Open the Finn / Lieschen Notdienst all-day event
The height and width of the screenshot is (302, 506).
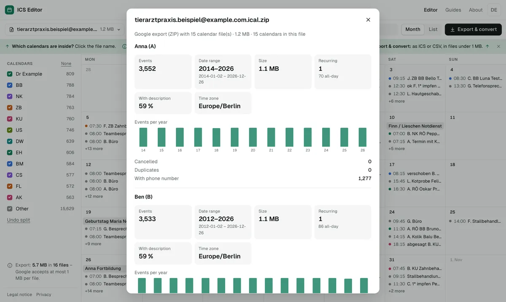pos(415,126)
